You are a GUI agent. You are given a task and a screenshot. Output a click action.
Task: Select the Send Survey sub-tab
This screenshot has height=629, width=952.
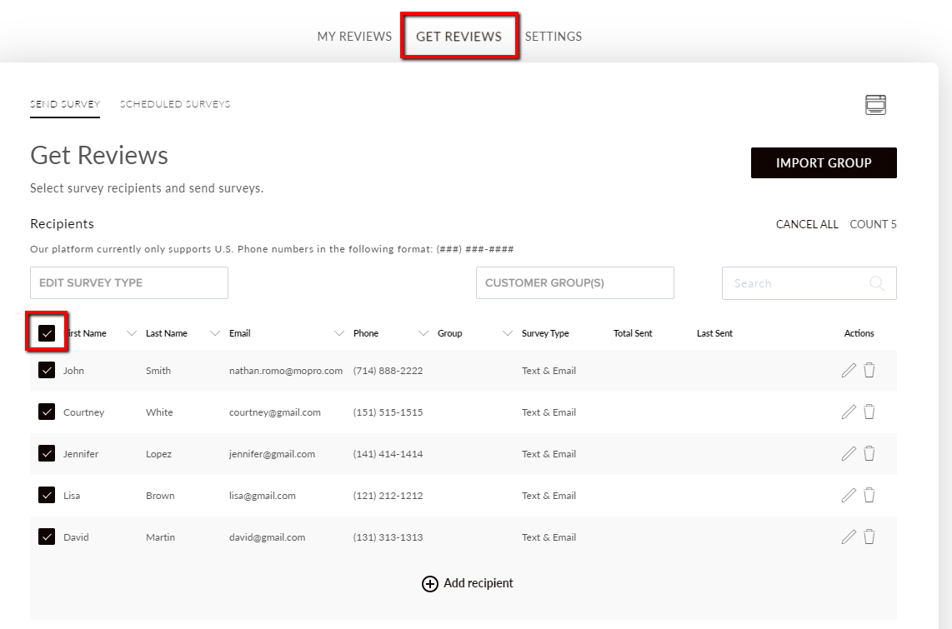coord(65,104)
